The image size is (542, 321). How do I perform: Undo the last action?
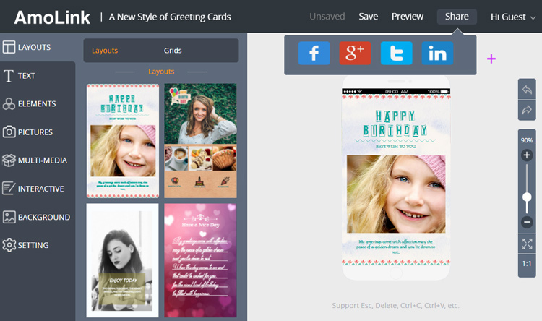point(527,90)
